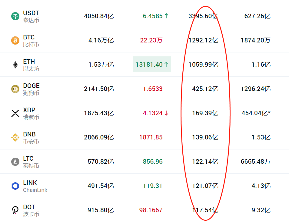The width and height of the screenshot is (289, 221).
Task: Click ETH supply 1.16亿
Action: click(261, 65)
